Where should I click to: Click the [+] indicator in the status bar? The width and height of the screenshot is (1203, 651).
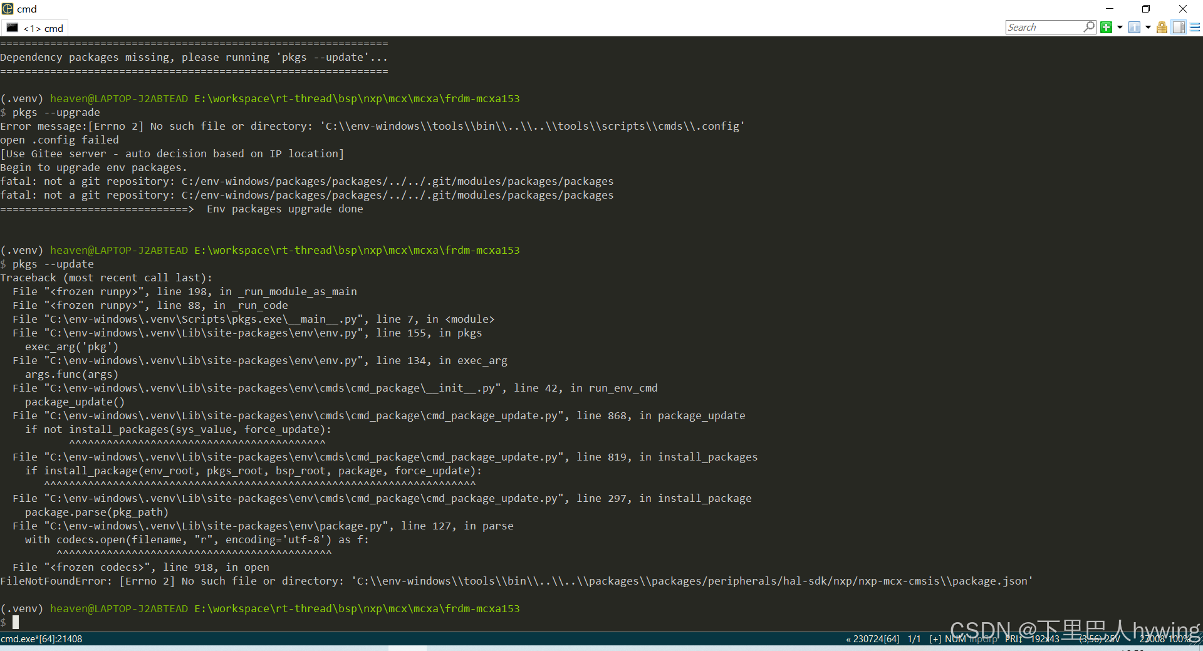tap(935, 639)
